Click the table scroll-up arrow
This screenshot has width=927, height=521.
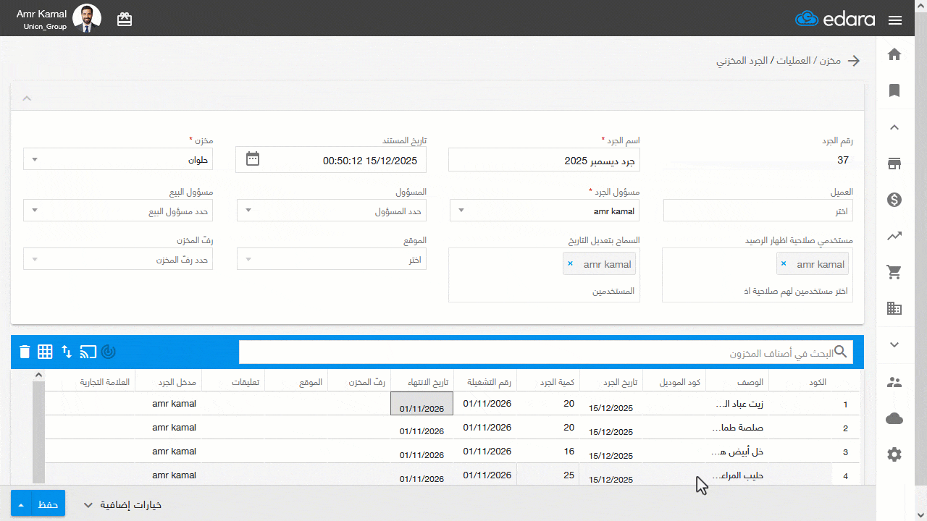[38, 375]
